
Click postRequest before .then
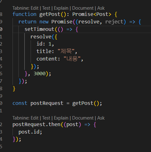pyautogui.click(x=29, y=125)
